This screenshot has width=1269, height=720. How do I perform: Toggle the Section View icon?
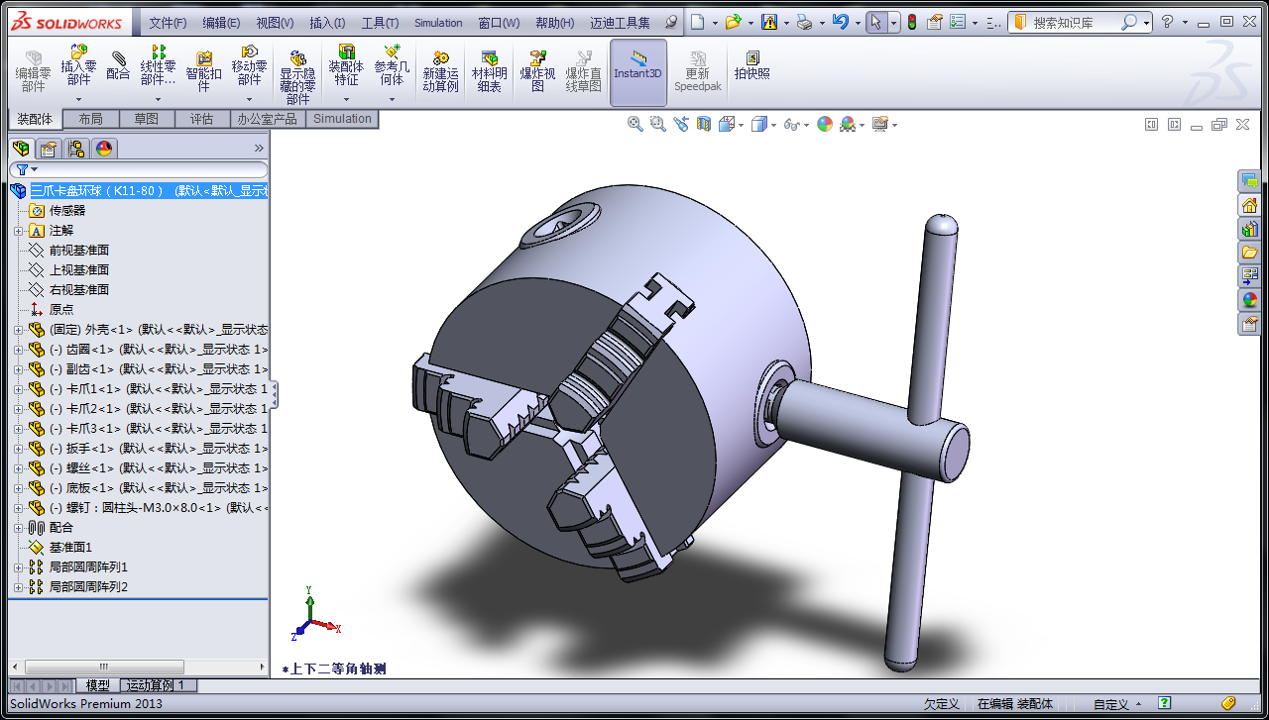click(704, 124)
